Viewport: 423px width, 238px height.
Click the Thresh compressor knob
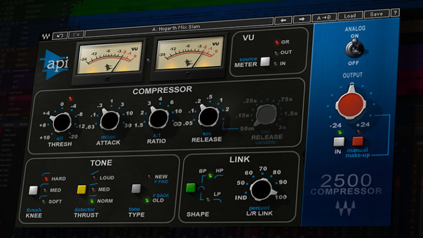[61, 122]
